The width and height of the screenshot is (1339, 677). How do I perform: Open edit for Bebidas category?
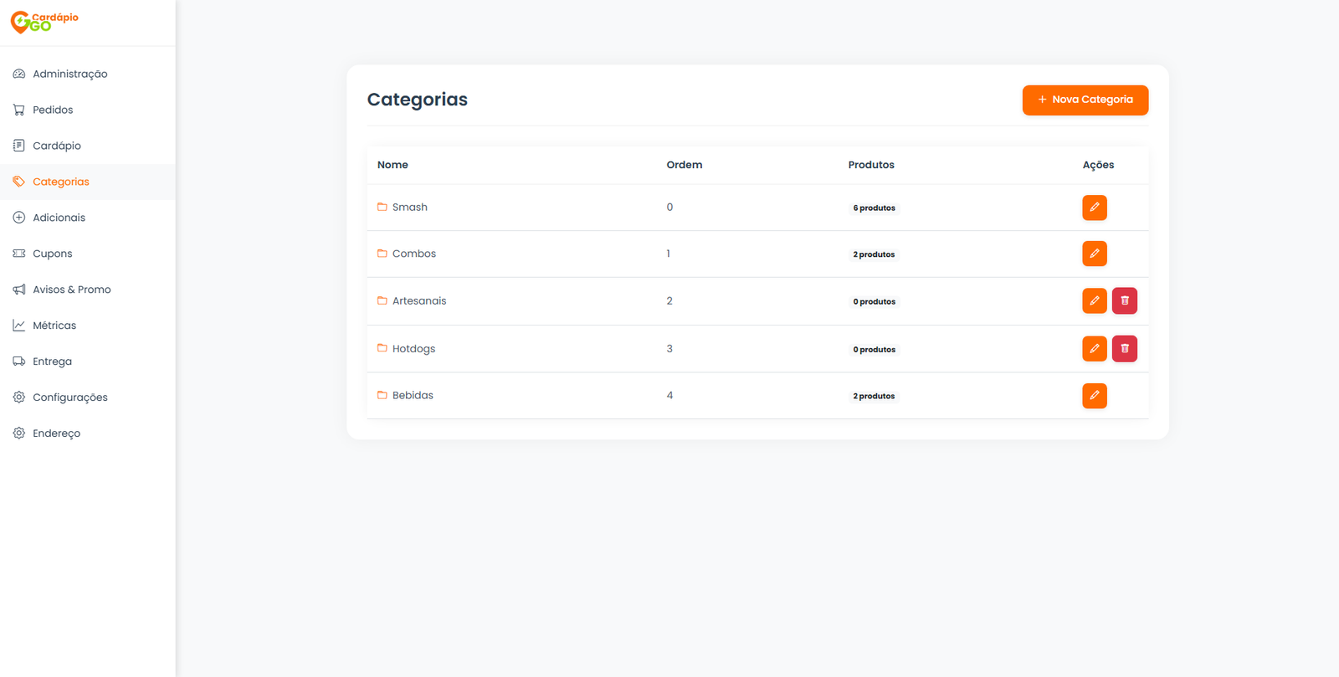click(x=1094, y=396)
